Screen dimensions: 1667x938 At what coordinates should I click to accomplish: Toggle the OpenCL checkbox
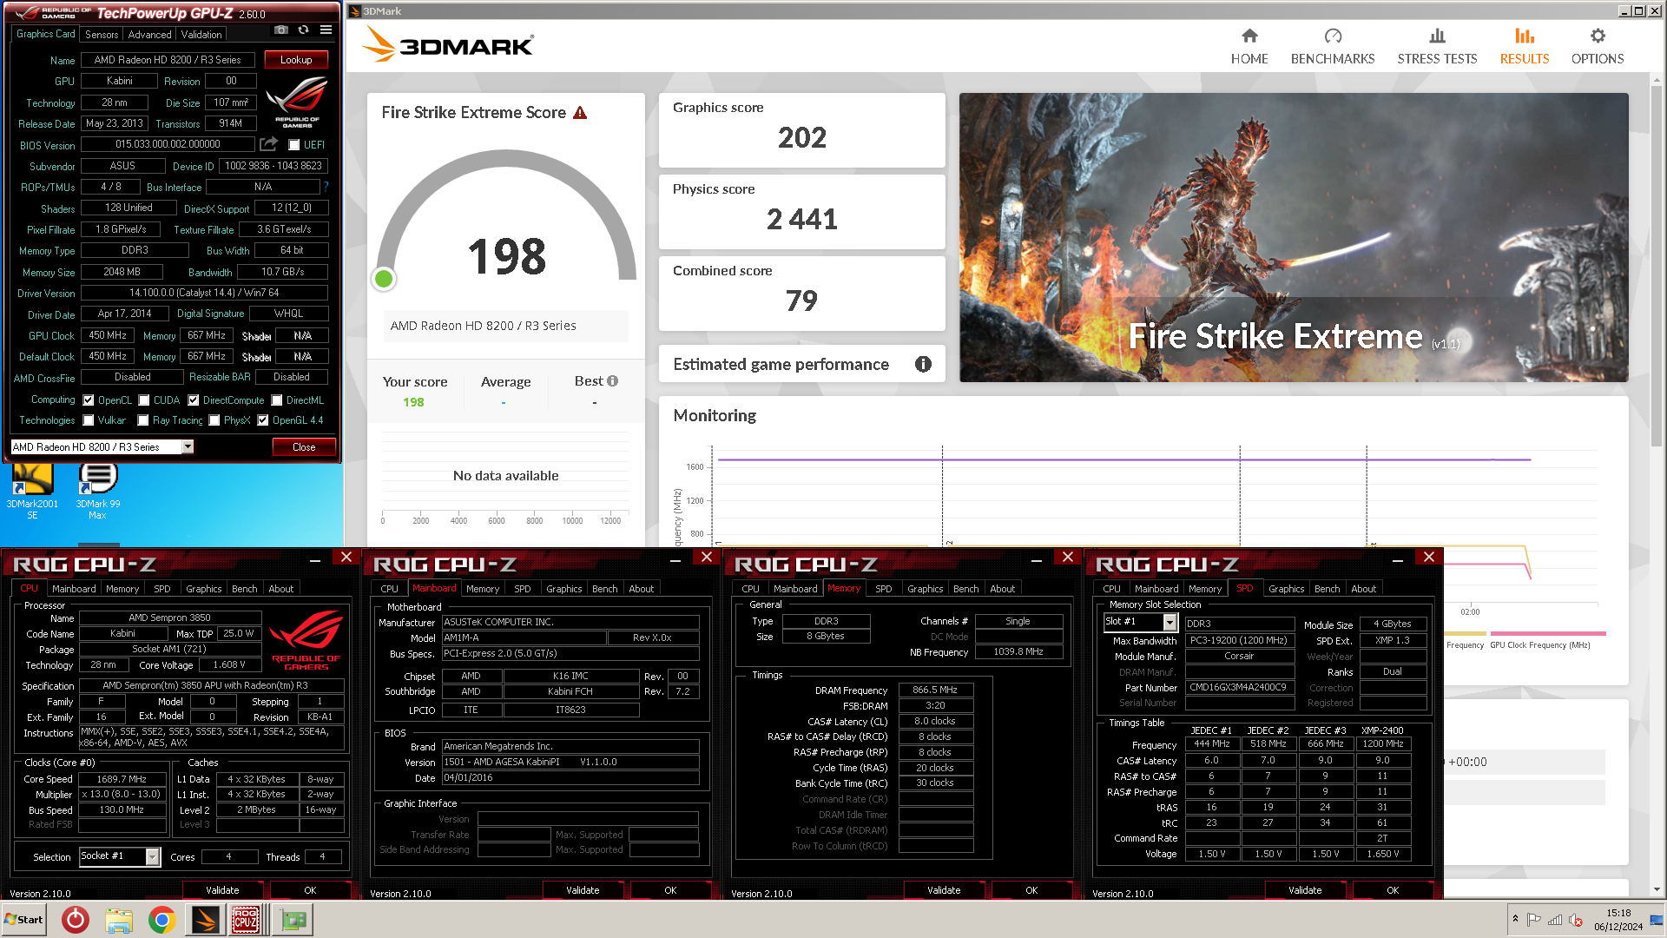tap(89, 400)
